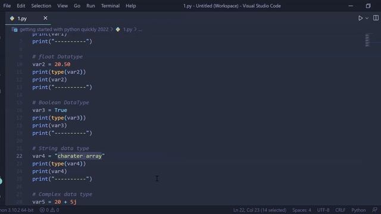Open the View menu
The width and height of the screenshot is (381, 214).
point(63,6)
